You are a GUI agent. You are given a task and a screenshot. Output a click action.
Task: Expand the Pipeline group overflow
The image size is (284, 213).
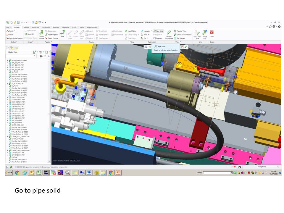[x=48, y=42]
